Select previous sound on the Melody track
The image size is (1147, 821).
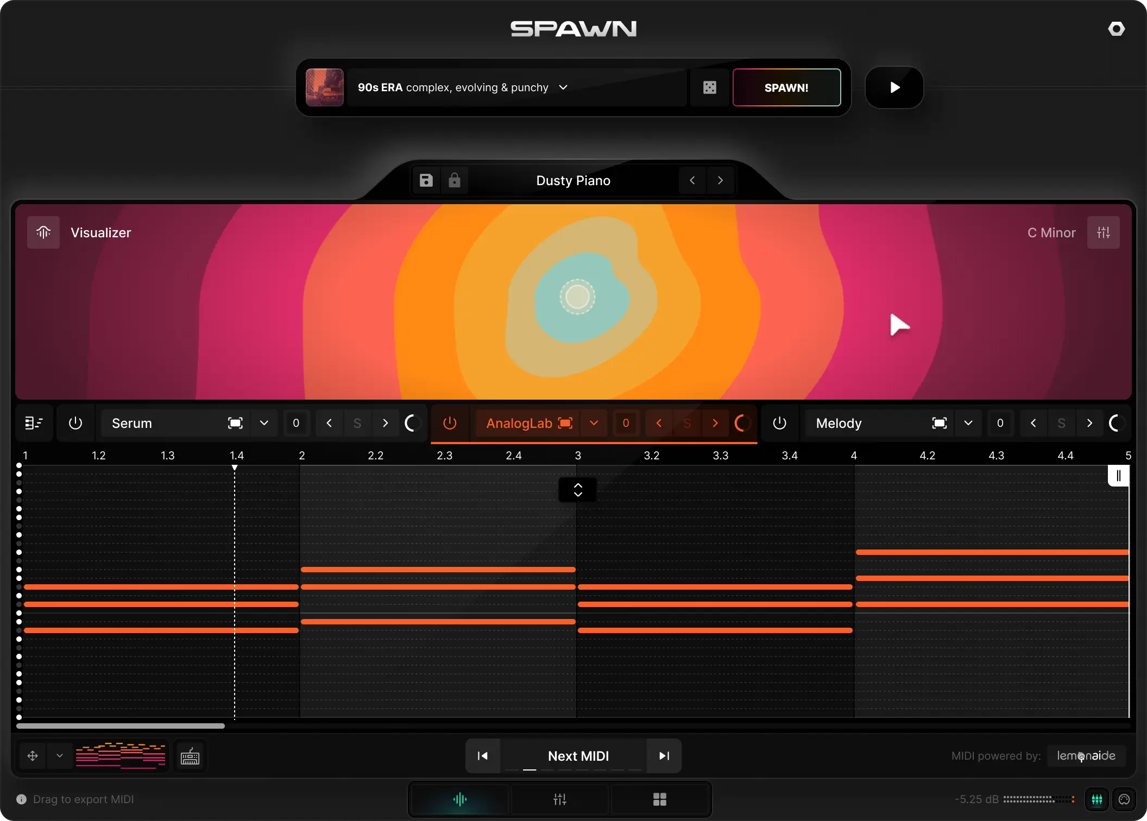point(1033,423)
